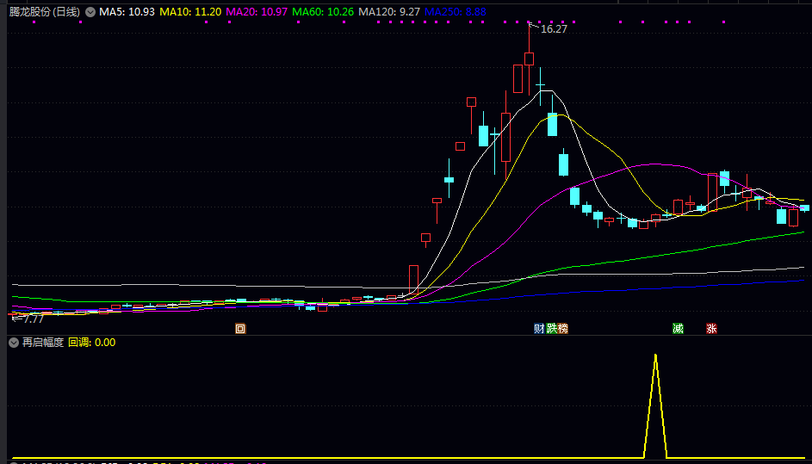
Task: Click the 7.77 low price label
Action: click(x=32, y=319)
